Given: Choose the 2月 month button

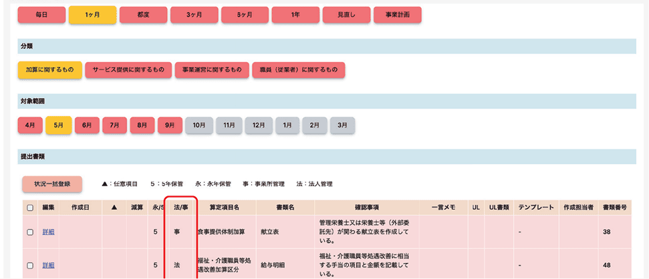Looking at the screenshot, I should (315, 125).
